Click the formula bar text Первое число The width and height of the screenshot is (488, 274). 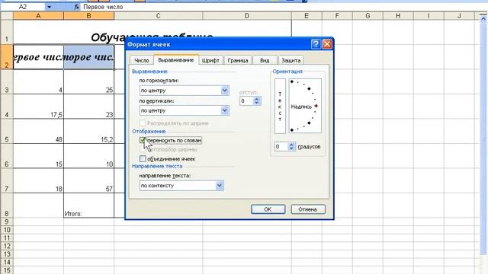pyautogui.click(x=103, y=7)
